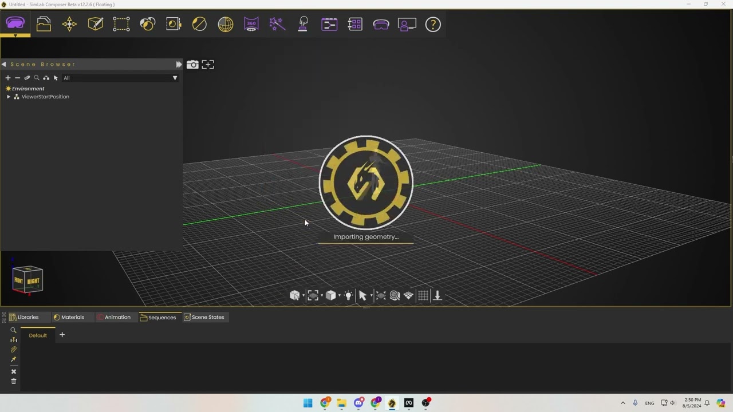
Task: Select the arrow pointer tool in viewport toolbar
Action: coord(362,295)
